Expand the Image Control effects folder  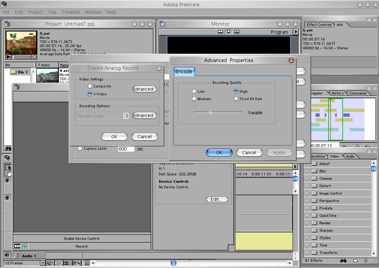click(x=307, y=193)
